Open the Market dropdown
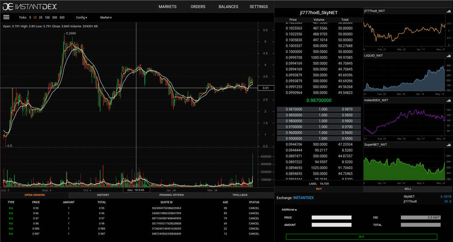The width and height of the screenshot is (453, 242). click(x=106, y=18)
